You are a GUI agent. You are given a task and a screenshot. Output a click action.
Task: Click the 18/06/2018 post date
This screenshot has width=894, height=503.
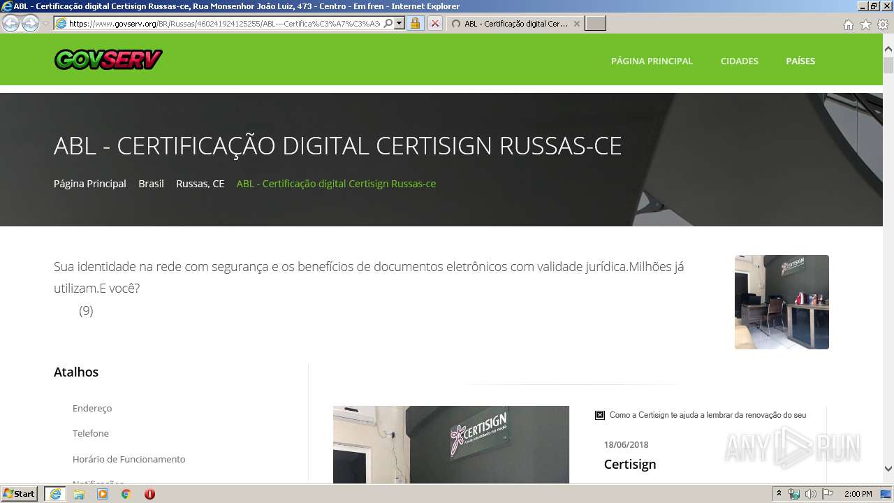click(x=626, y=445)
